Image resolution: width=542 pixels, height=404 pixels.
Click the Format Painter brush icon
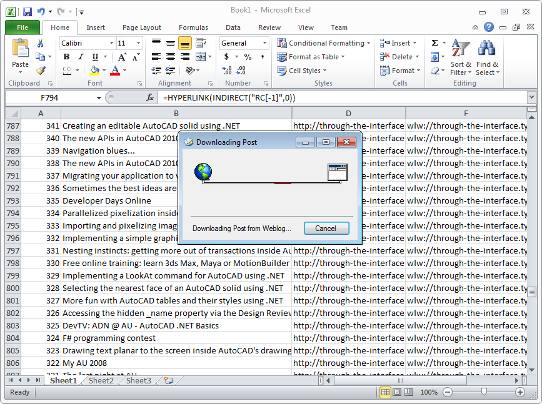(41, 71)
